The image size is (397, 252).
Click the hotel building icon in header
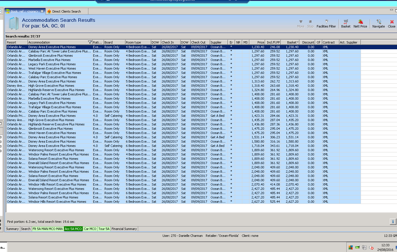tap(13, 23)
